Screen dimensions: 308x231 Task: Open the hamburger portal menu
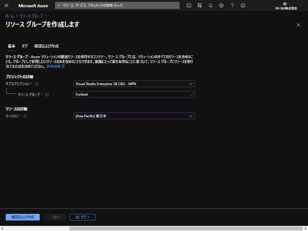[x=7, y=5]
